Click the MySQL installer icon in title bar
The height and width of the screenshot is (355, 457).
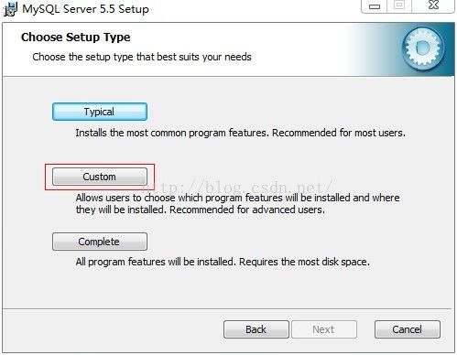pyautogui.click(x=10, y=9)
